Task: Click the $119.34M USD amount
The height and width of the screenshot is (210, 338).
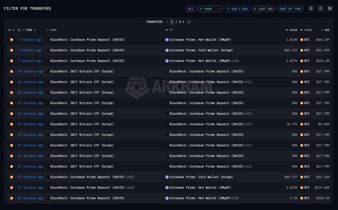Action: pos(322,187)
